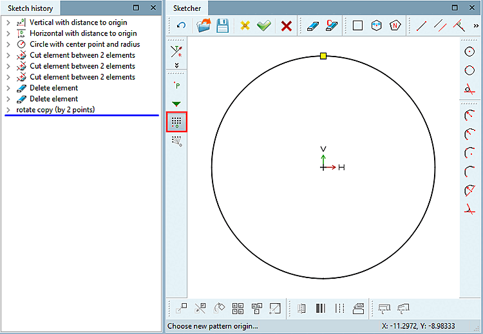Switch to the Sketch history tab
Viewport: 483px width, 334px height.
30,8
